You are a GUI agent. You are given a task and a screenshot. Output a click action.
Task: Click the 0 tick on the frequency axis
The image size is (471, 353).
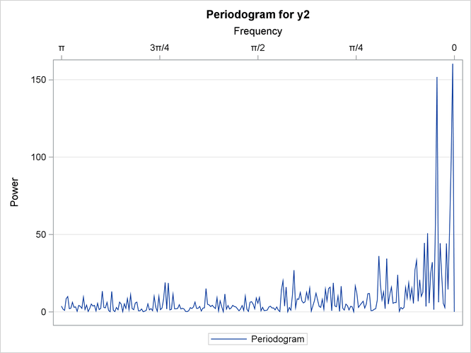coord(453,47)
